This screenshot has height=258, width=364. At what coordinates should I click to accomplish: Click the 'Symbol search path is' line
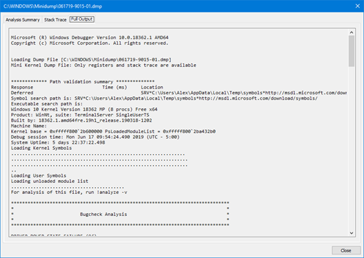click(x=164, y=98)
